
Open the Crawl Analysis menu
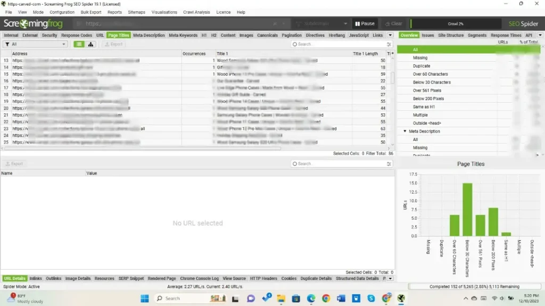click(196, 12)
